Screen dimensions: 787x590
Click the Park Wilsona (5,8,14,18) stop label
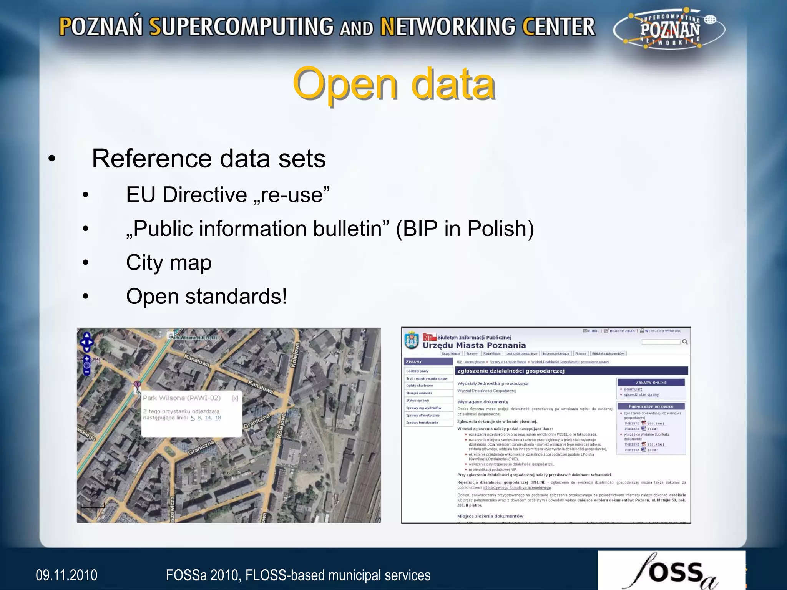(193, 338)
